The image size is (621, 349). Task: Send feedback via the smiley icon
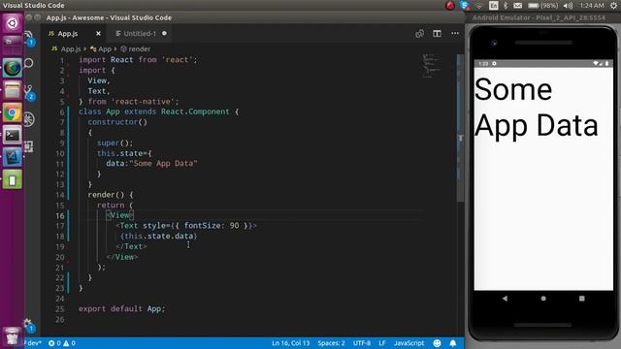click(437, 343)
